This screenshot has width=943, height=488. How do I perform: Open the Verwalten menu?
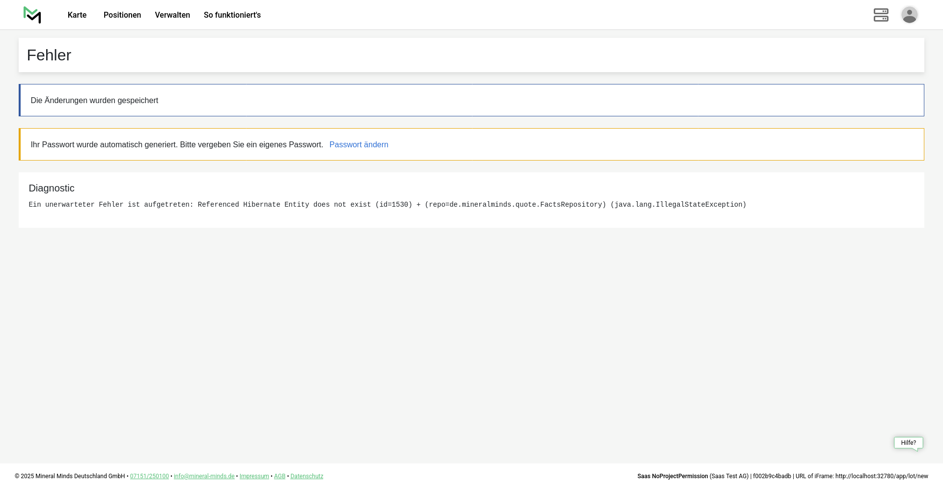(x=172, y=15)
